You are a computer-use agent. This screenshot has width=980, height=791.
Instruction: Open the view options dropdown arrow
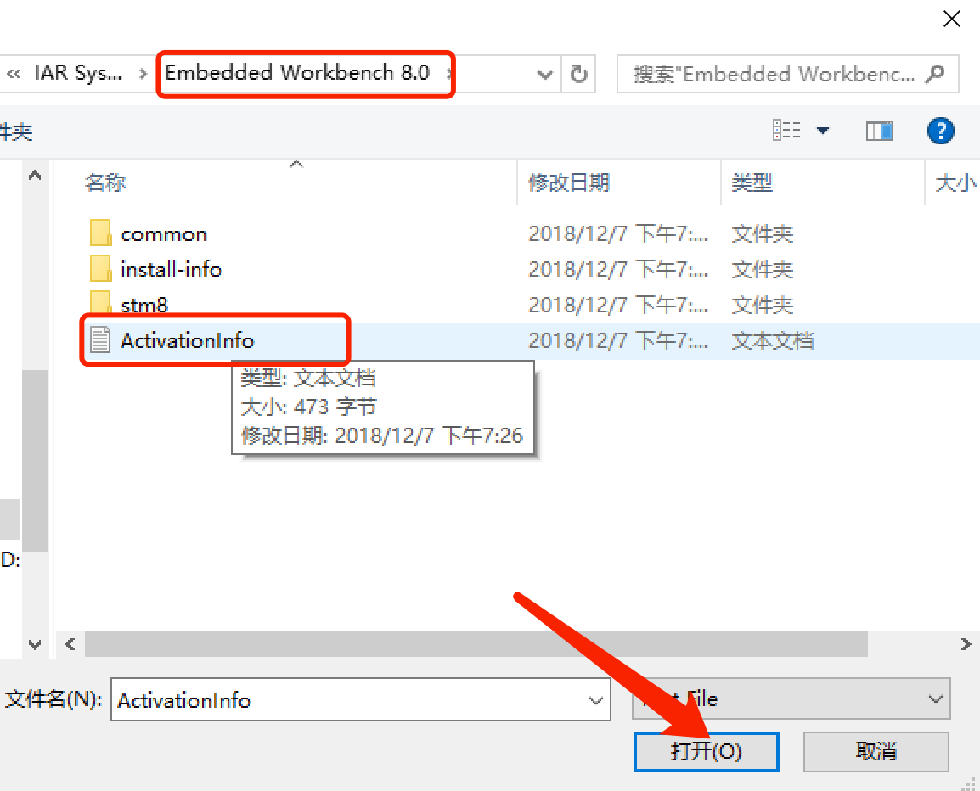point(823,131)
